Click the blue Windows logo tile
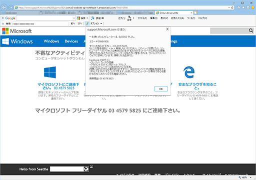 click(50, 72)
